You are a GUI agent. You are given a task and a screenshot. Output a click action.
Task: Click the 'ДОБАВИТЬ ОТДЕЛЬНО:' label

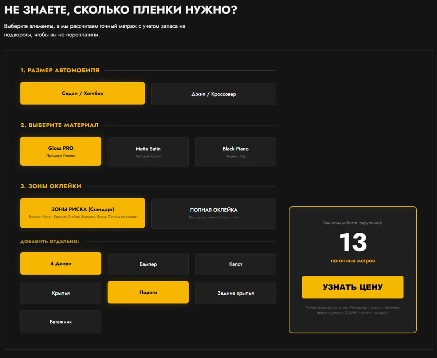click(50, 241)
